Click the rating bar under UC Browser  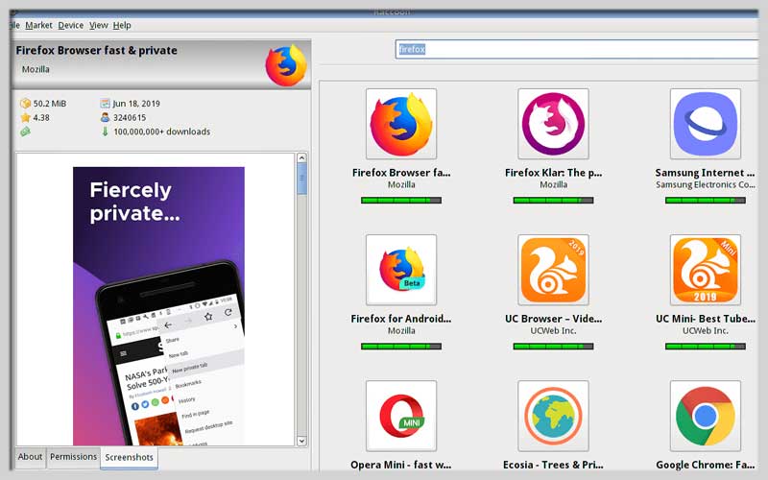click(x=554, y=347)
